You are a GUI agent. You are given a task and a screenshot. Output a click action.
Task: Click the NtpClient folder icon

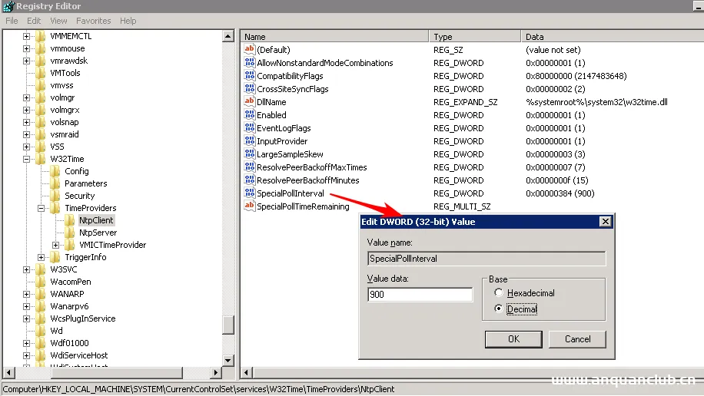coord(70,220)
